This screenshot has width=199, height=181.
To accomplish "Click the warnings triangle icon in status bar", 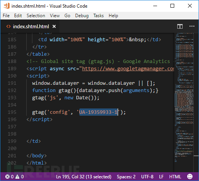I will pos(18,177).
